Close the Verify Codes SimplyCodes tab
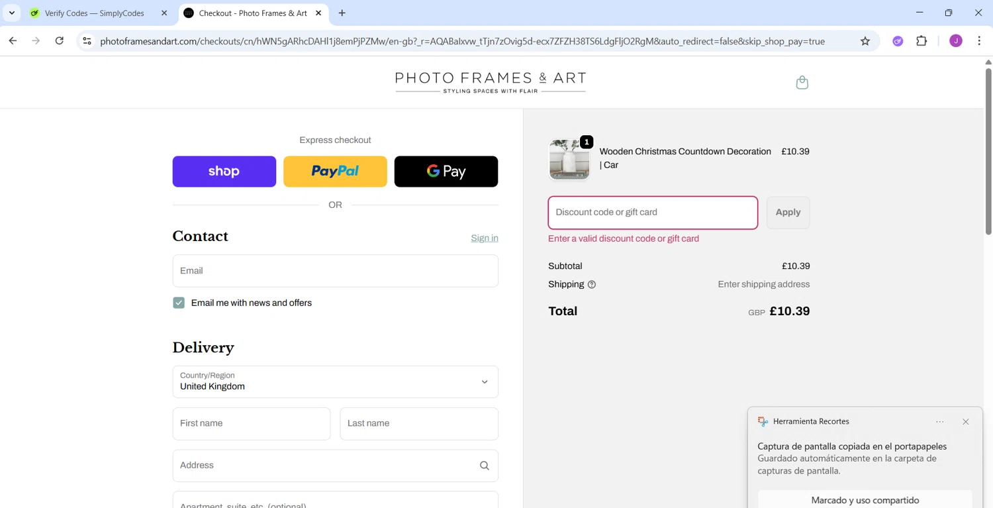The width and height of the screenshot is (993, 508). (x=164, y=13)
